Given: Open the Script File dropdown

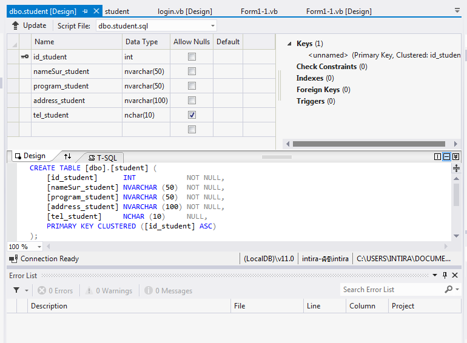Looking at the screenshot, I should pyautogui.click(x=213, y=26).
